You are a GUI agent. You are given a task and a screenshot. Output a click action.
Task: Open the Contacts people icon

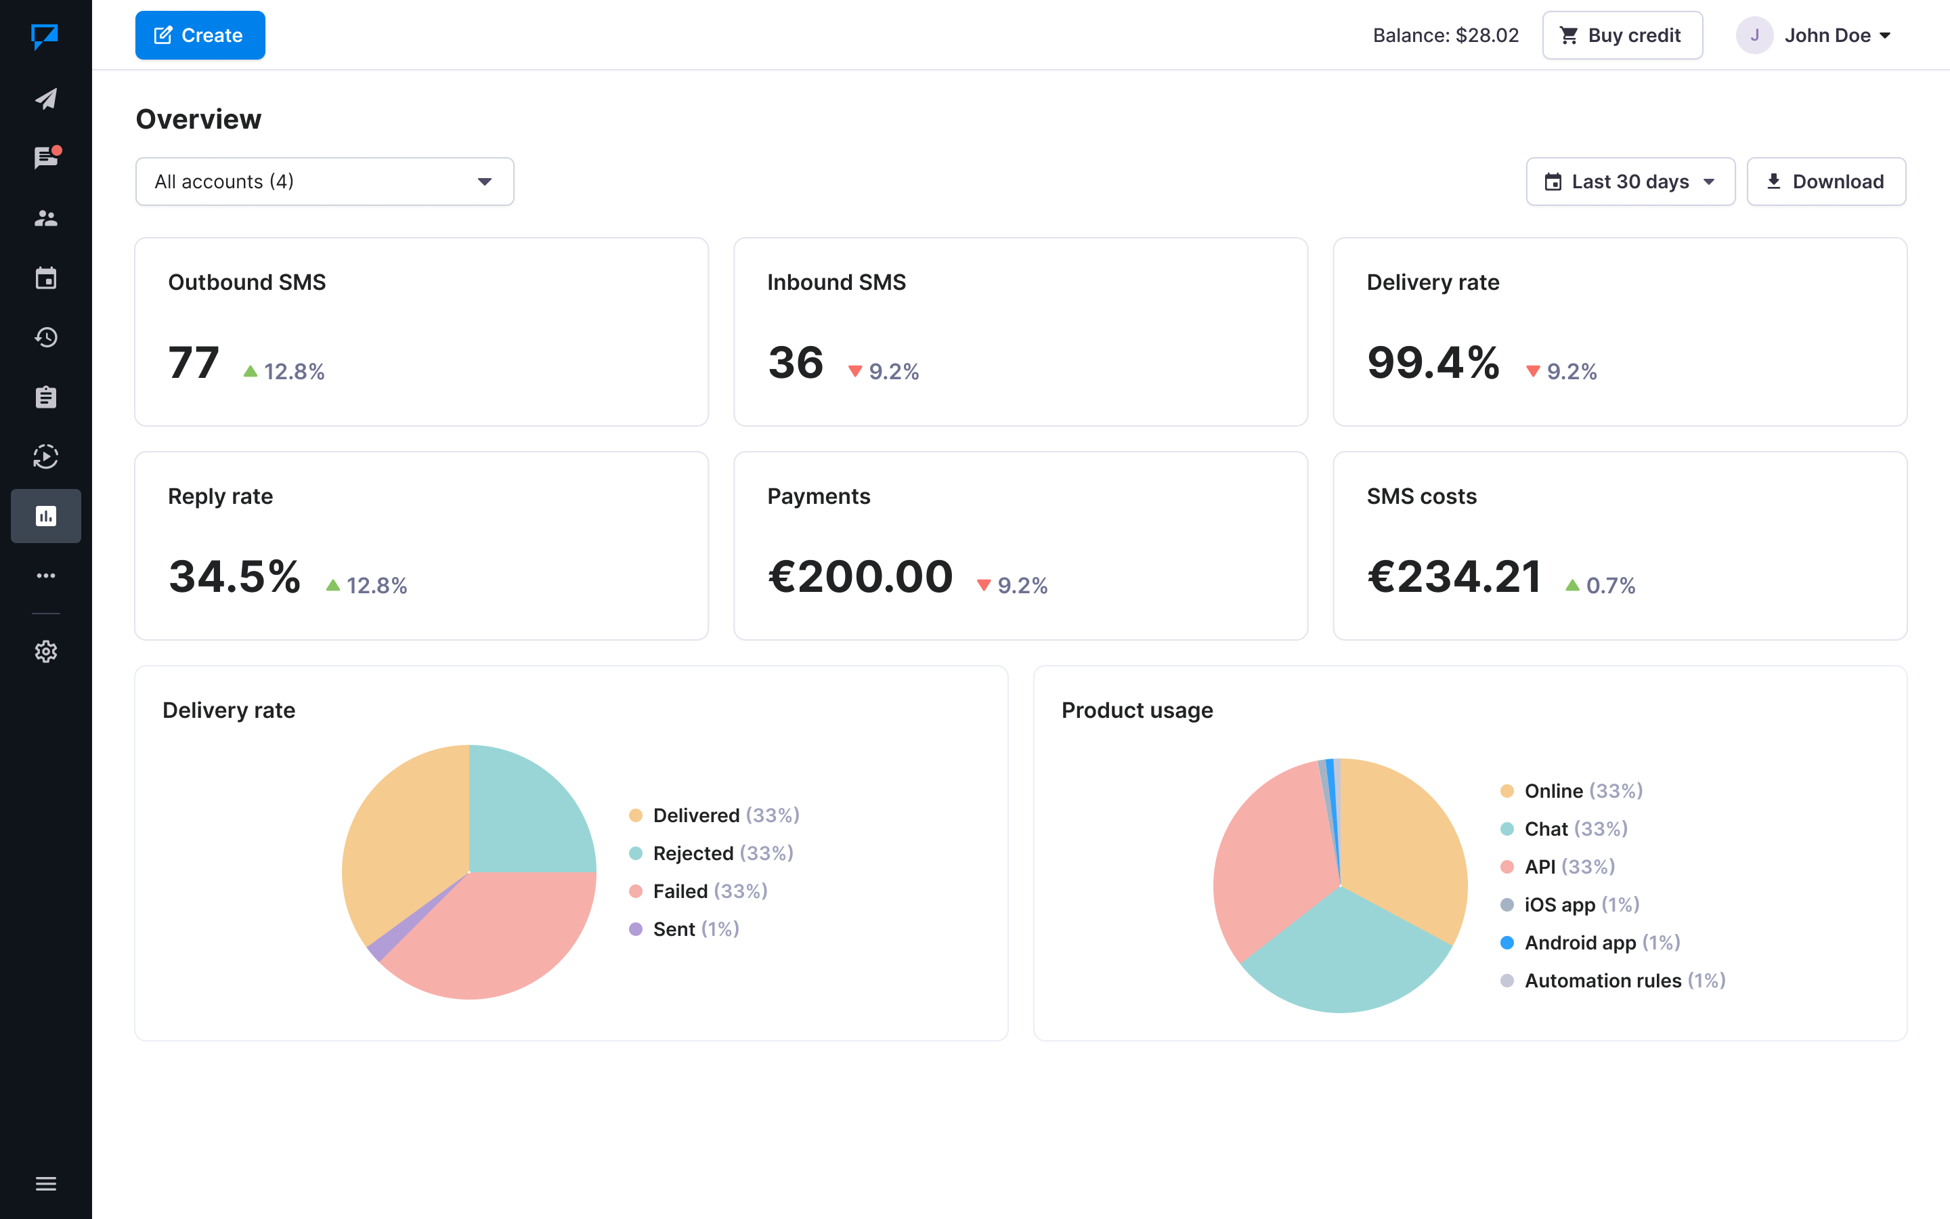(x=46, y=217)
